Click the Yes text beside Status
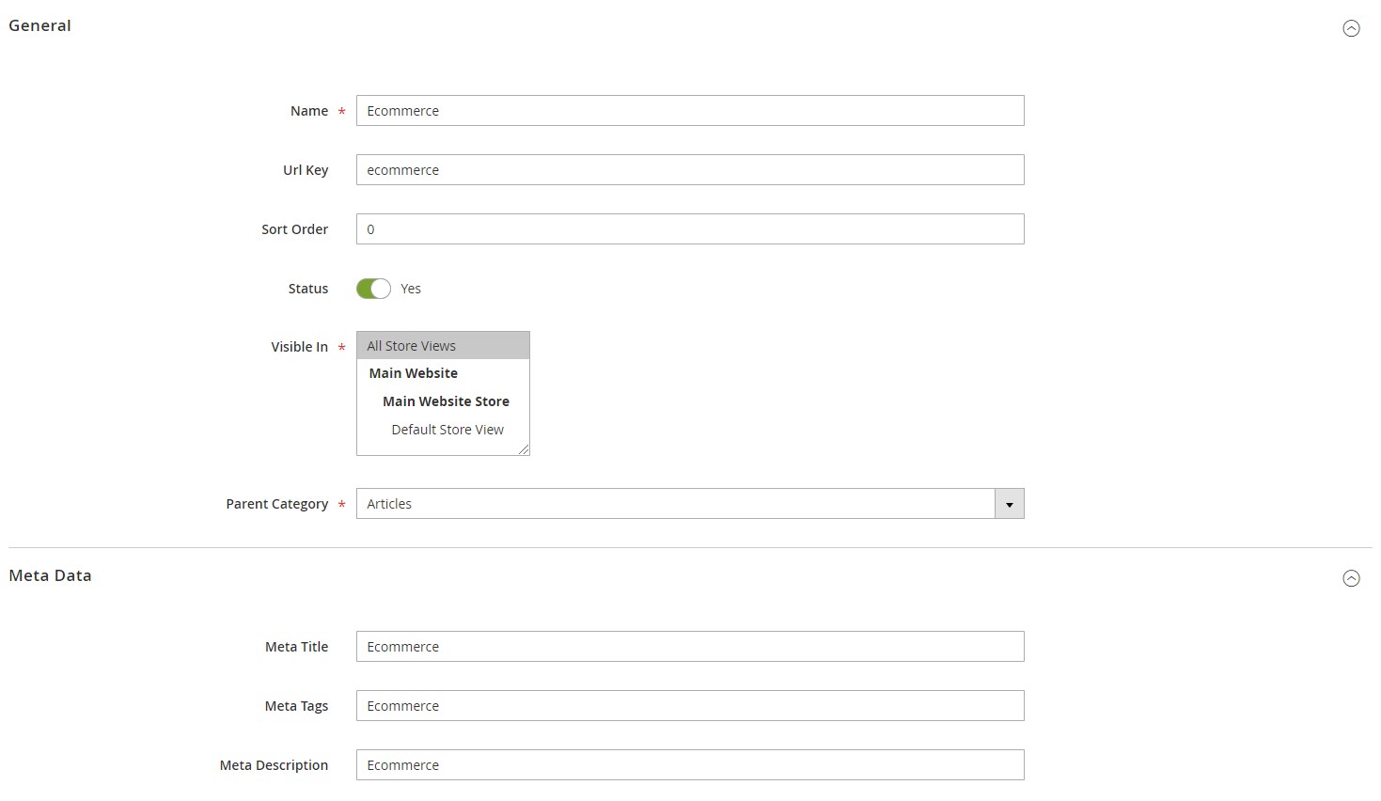Screen dimensions: 1381x801 [411, 289]
